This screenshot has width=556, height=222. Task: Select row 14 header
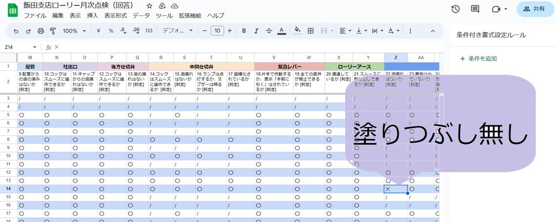click(8, 189)
